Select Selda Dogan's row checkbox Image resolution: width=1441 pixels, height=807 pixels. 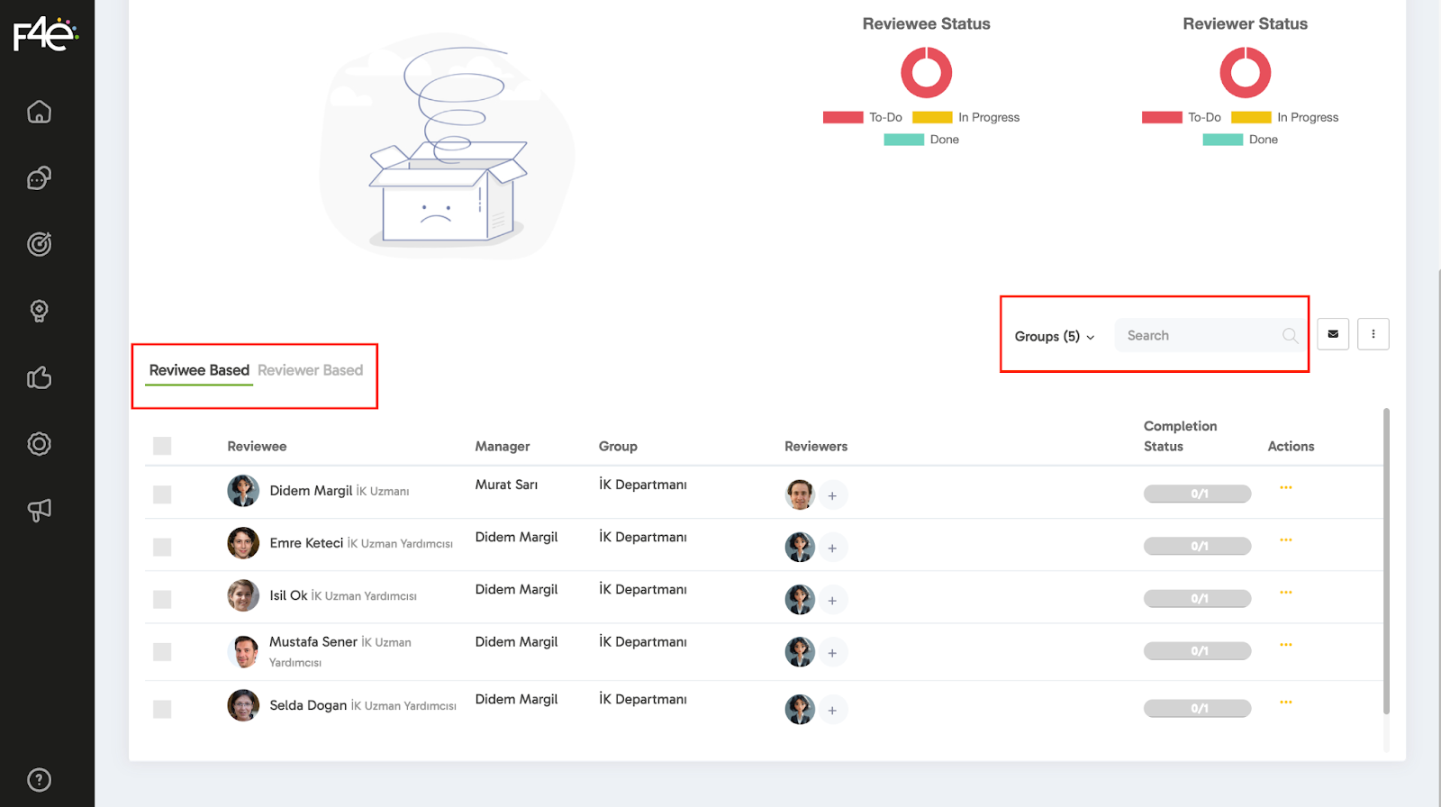(162, 709)
